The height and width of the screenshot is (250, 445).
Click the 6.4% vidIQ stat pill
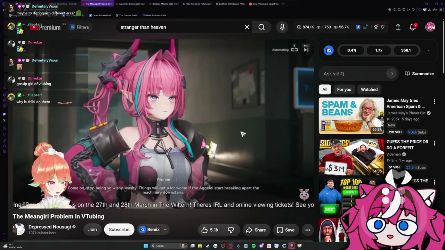[x=351, y=50]
